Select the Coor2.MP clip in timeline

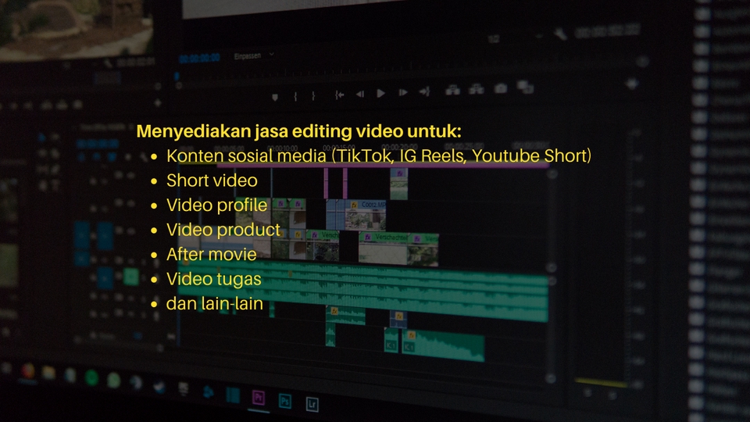366,215
